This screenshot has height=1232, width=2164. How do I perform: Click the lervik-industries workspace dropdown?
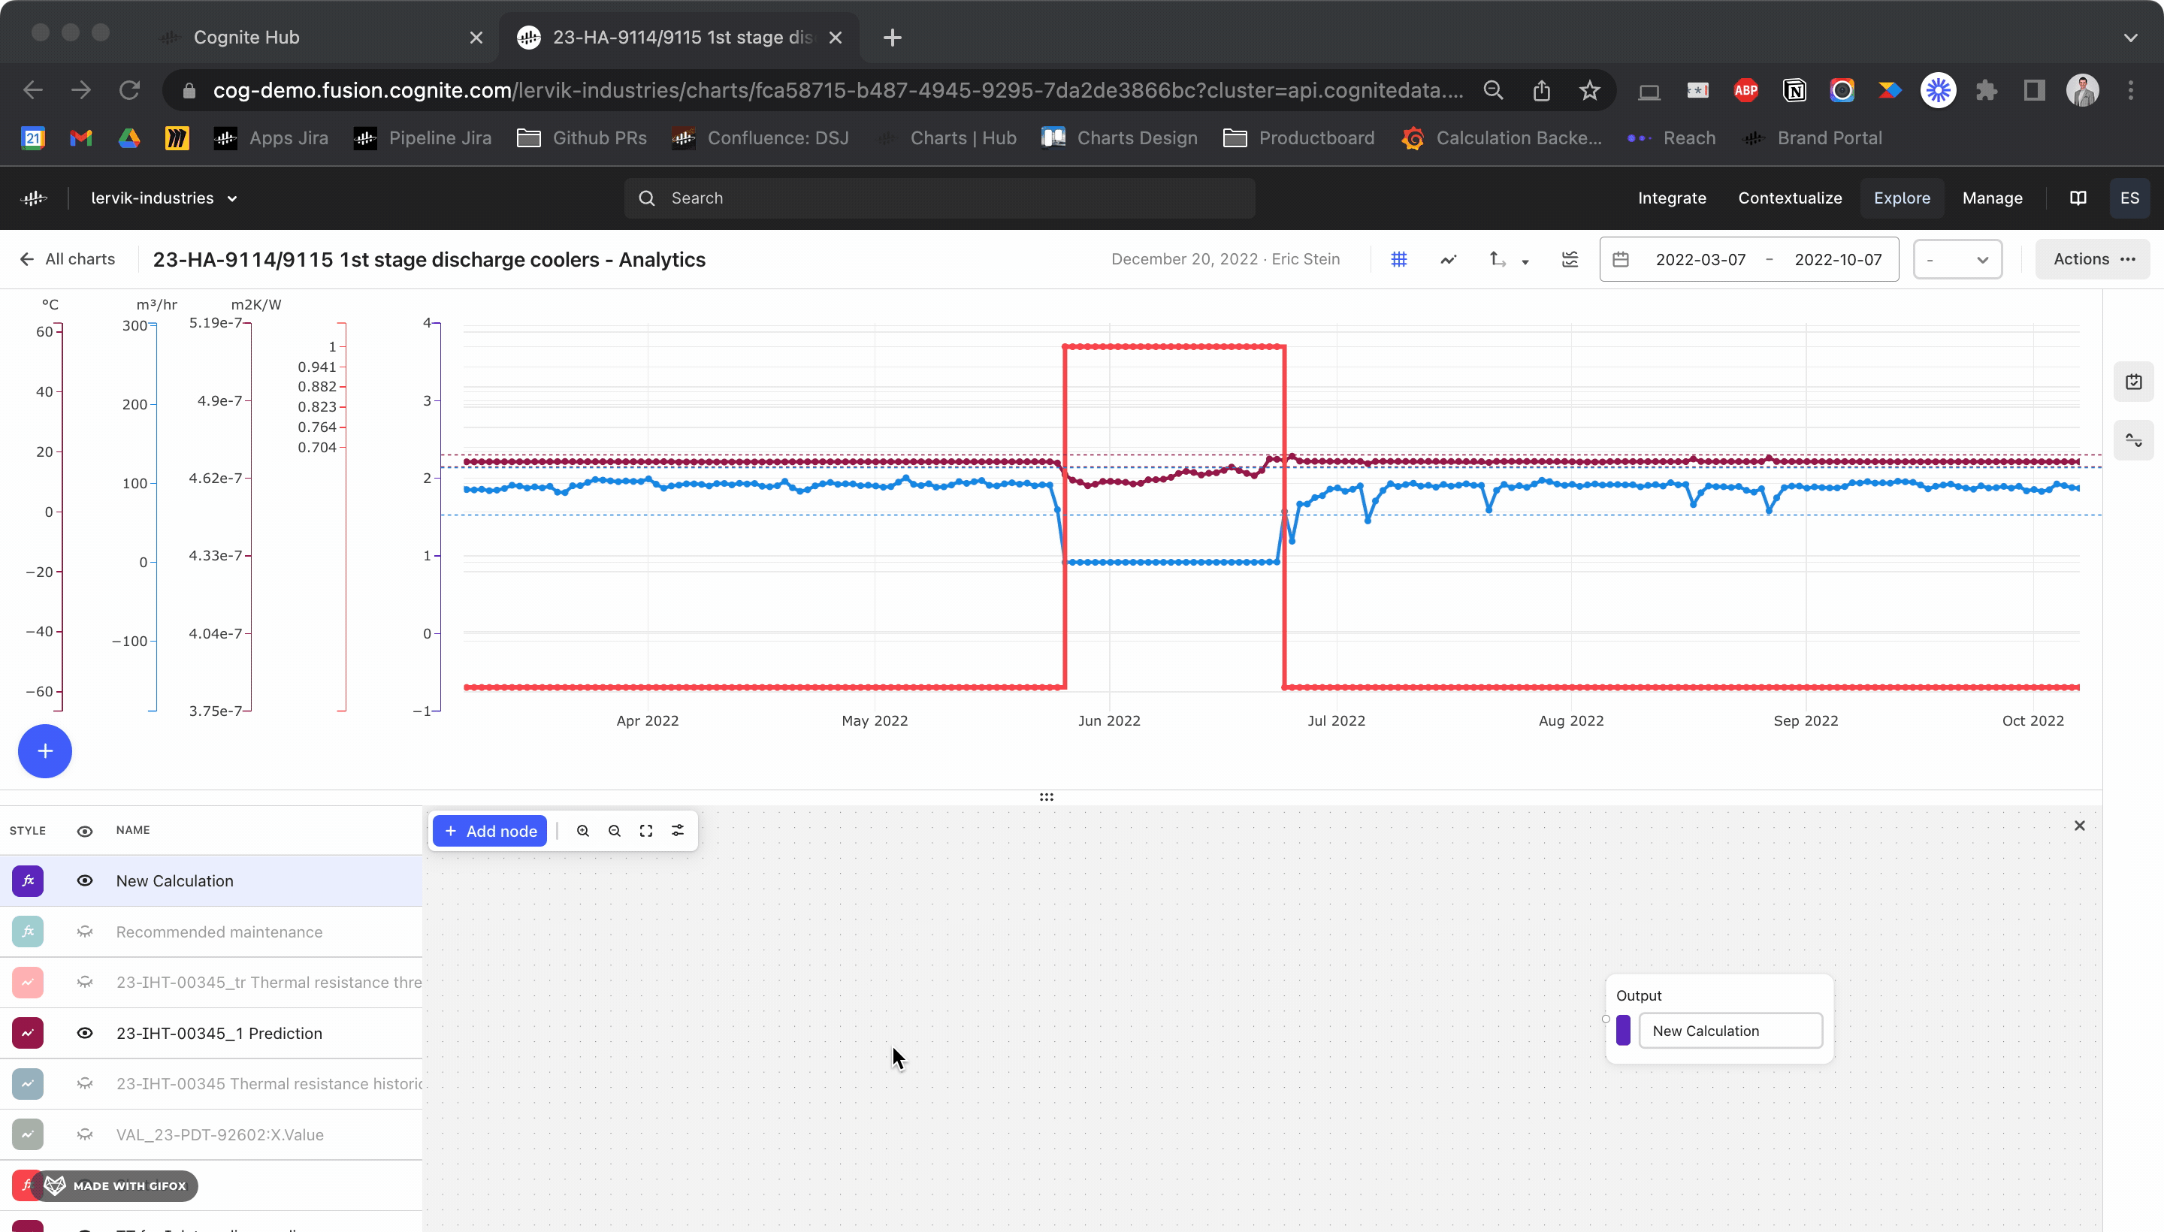click(164, 198)
